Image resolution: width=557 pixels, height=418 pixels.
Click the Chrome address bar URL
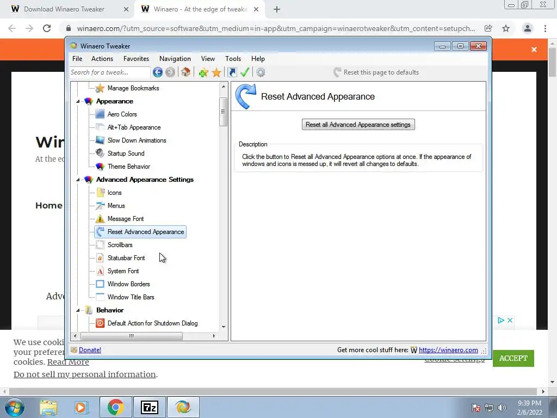[x=276, y=28]
